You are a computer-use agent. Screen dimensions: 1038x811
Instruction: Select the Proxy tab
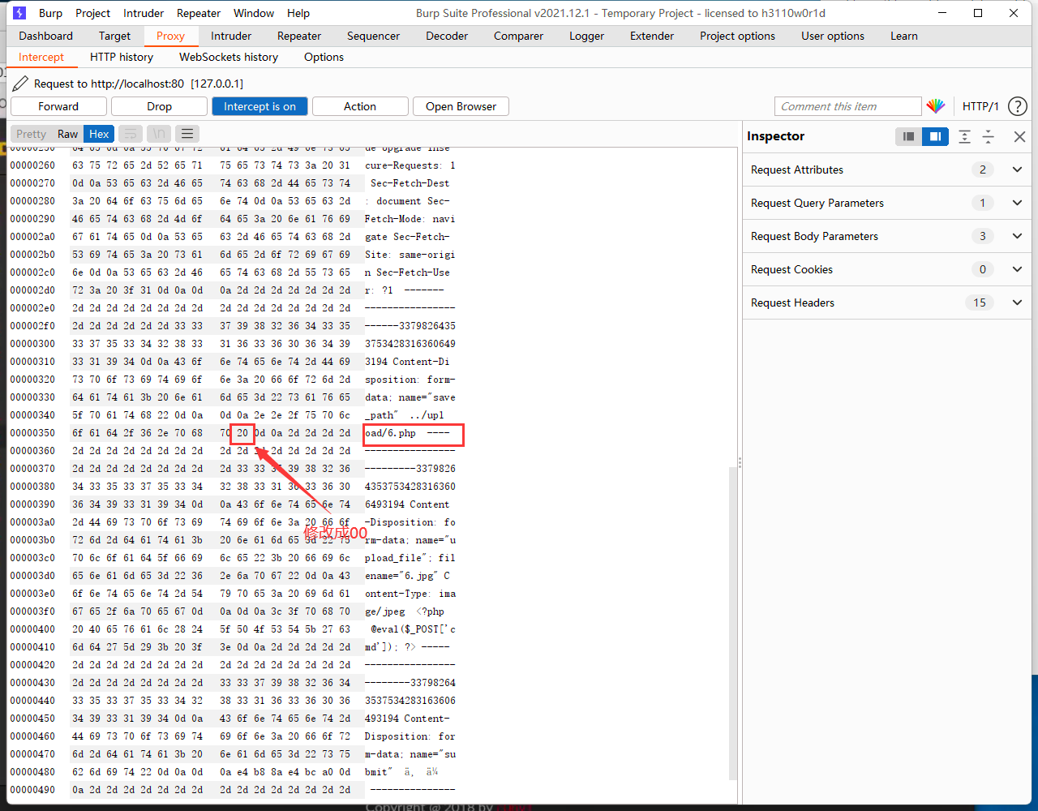pyautogui.click(x=170, y=36)
